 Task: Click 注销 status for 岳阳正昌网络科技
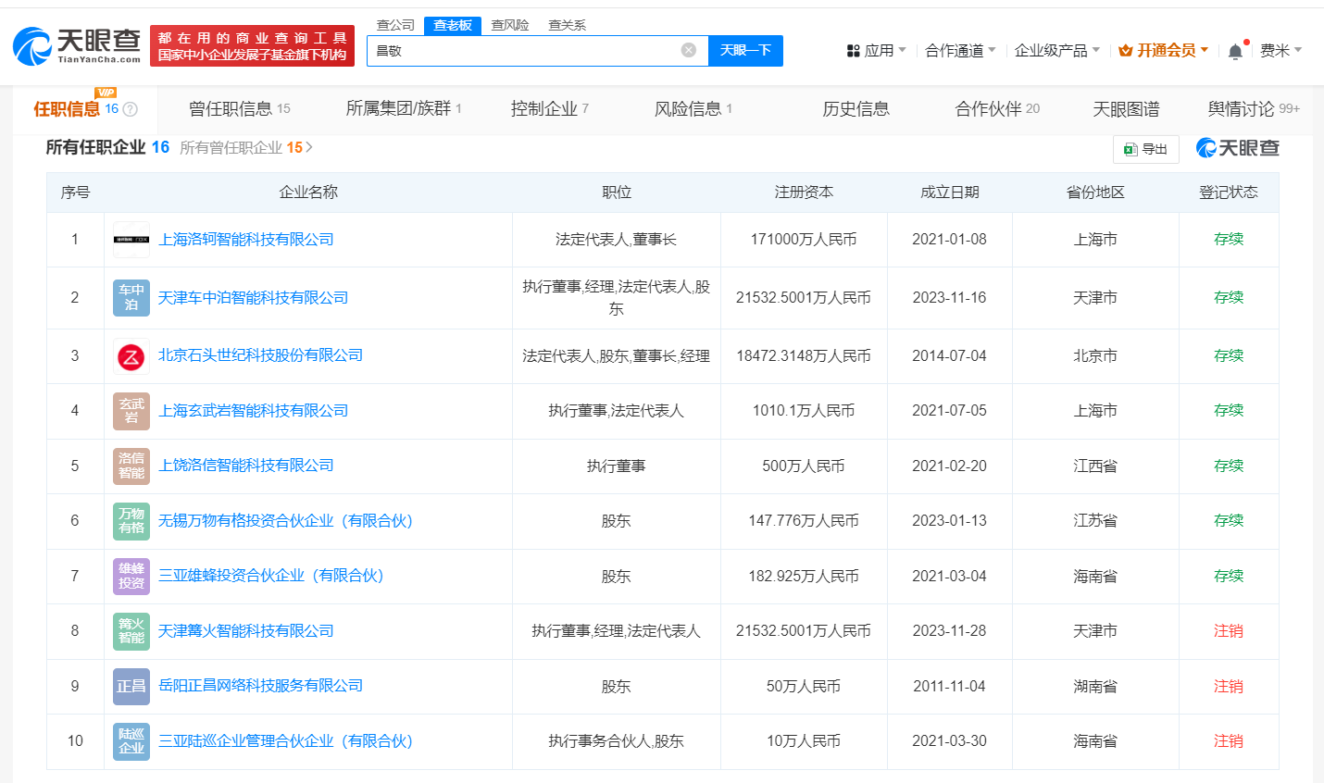pos(1229,687)
